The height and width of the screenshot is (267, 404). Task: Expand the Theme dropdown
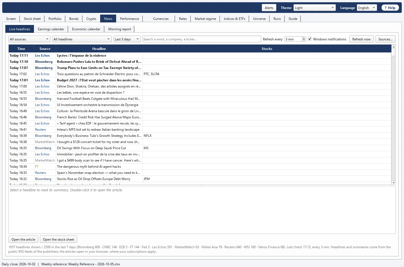(x=315, y=8)
